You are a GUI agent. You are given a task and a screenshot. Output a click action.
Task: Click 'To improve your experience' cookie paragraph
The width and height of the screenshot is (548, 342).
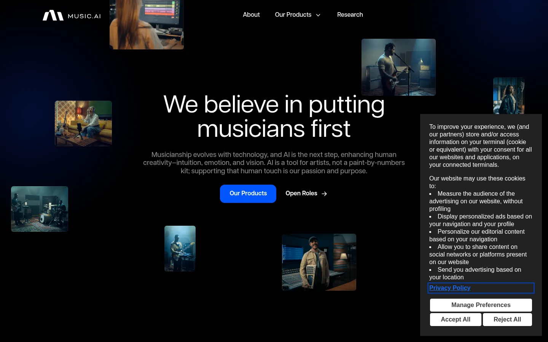coord(481,146)
